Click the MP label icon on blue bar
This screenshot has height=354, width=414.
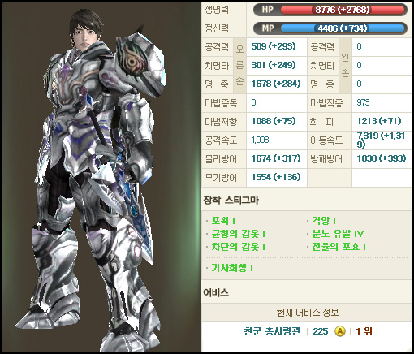268,28
